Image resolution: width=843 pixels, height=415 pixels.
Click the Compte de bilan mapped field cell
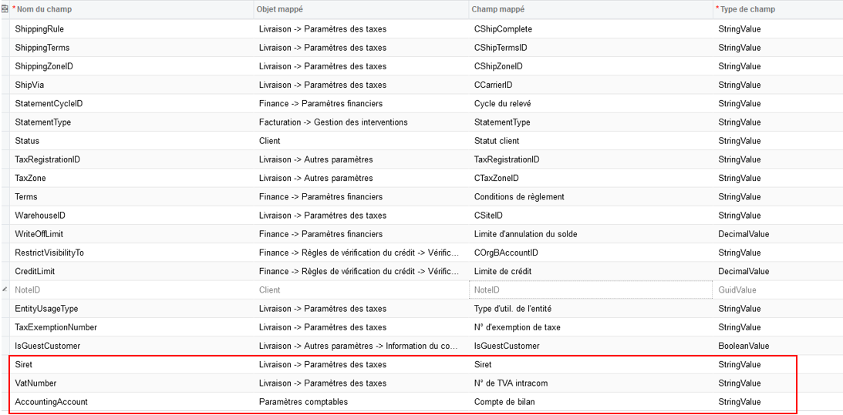point(591,402)
